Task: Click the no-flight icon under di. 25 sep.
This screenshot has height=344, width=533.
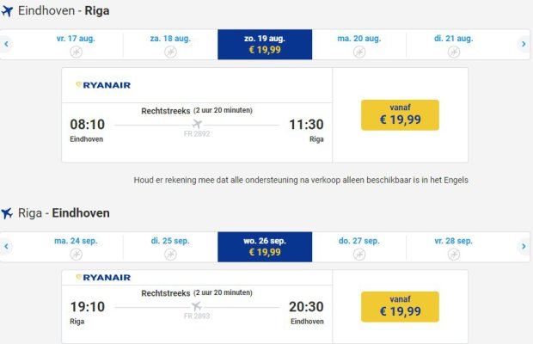Action: (170, 254)
